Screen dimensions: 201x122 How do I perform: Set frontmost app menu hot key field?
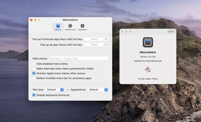[x=94, y=39]
